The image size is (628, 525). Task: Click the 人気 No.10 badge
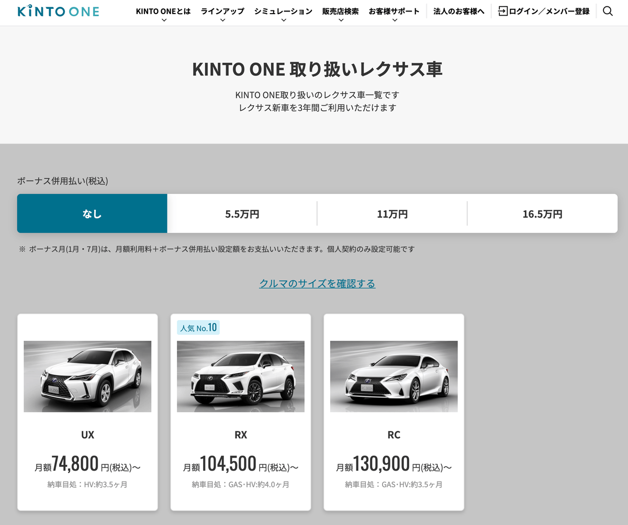pos(198,328)
